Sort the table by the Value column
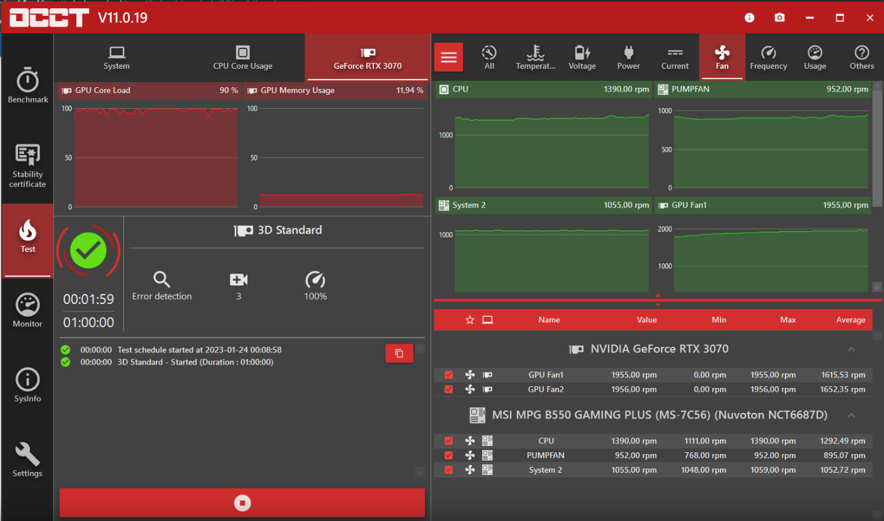The image size is (884, 521). [x=647, y=320]
